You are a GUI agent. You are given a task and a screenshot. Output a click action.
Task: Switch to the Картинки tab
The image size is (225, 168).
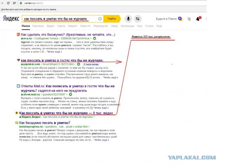point(38,26)
